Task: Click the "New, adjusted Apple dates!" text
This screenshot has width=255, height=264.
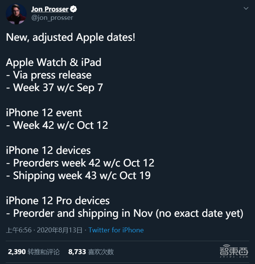Action: [x=71, y=38]
